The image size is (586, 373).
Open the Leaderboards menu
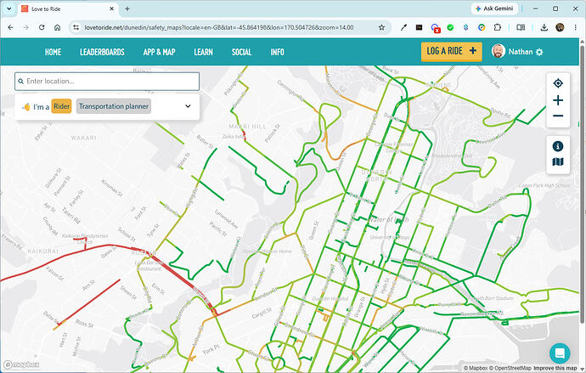(102, 52)
